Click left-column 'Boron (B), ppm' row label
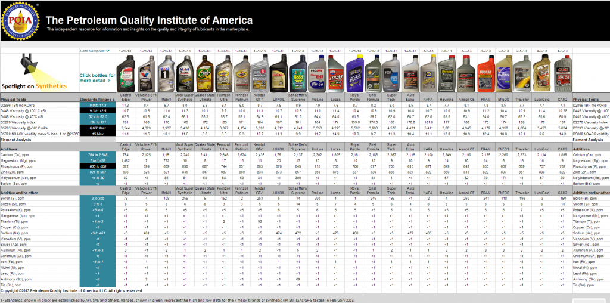Viewport: 610px width, 303px height. click(x=13, y=198)
